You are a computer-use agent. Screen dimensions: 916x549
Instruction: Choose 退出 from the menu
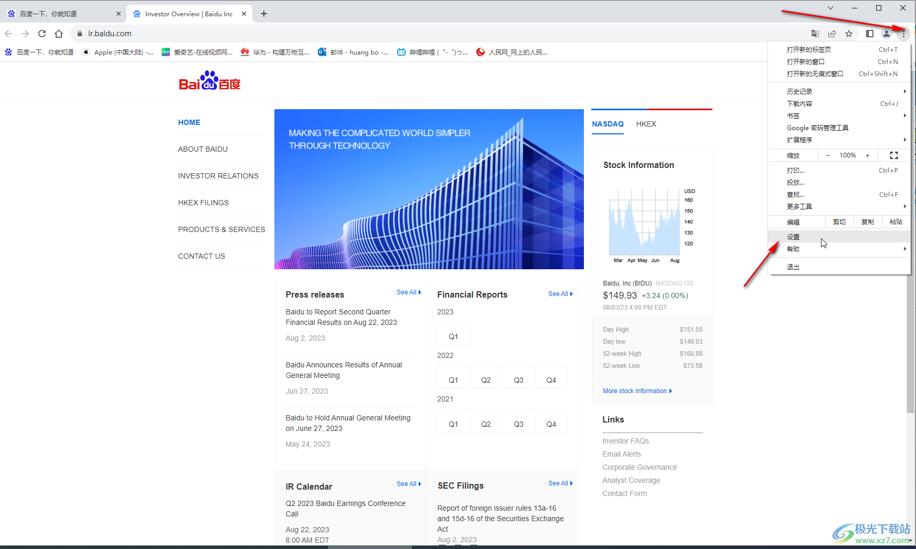tap(839, 267)
